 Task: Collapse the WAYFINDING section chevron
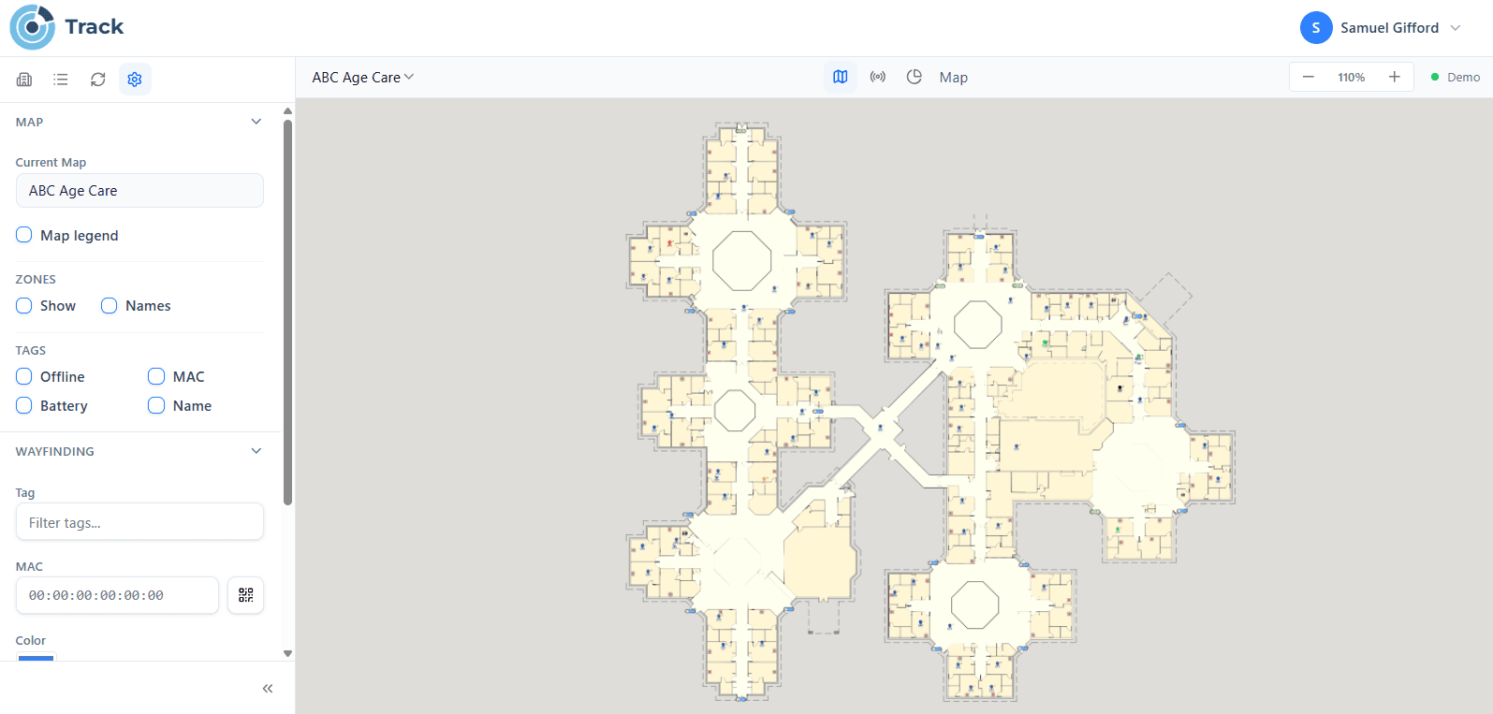click(x=256, y=451)
